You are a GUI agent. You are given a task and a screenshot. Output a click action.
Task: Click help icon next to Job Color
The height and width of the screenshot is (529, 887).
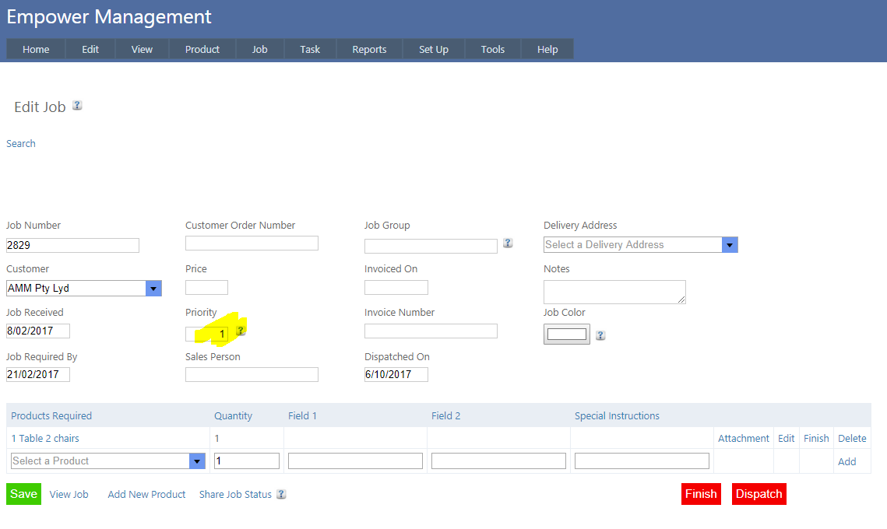(x=600, y=335)
